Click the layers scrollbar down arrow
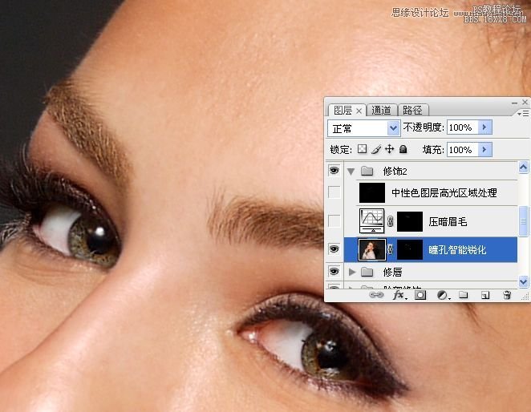 click(x=523, y=281)
